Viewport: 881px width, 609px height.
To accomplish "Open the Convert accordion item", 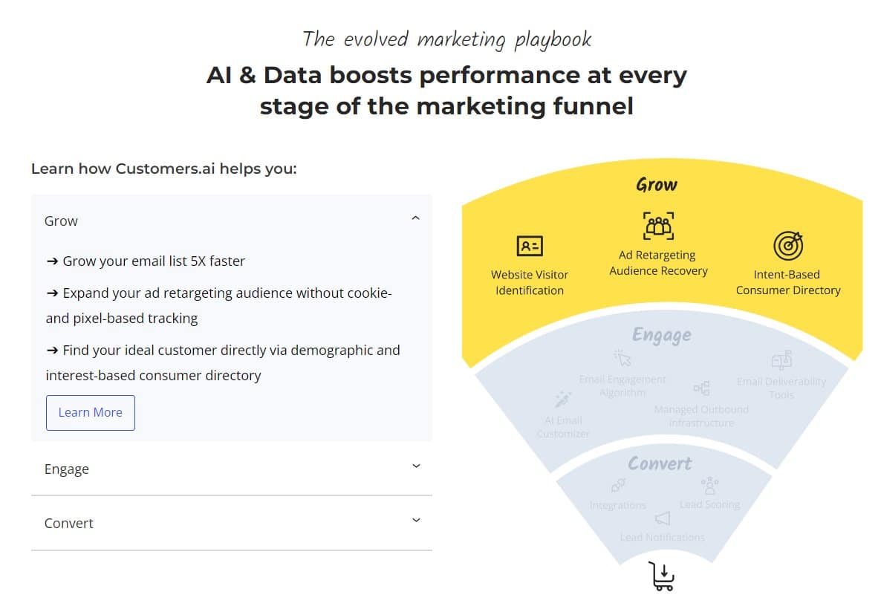I will pyautogui.click(x=69, y=524).
